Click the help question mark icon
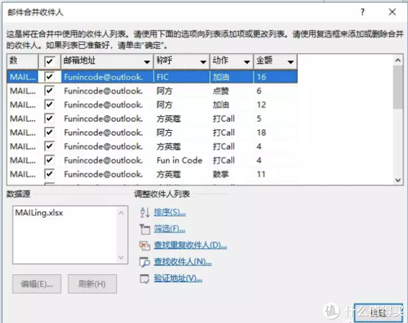Viewport: 408px width, 323px height. (362, 12)
